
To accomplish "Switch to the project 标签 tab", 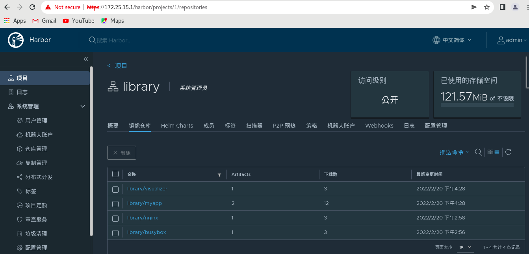I will click(x=230, y=126).
